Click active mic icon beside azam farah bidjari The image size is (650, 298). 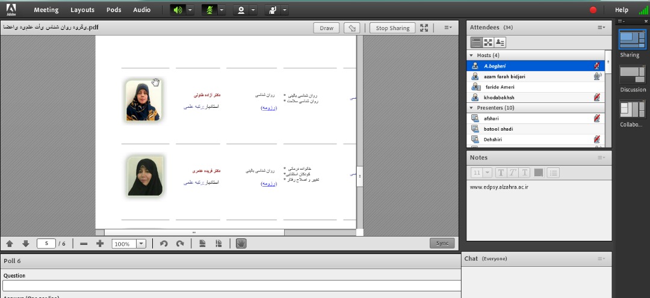[597, 76]
